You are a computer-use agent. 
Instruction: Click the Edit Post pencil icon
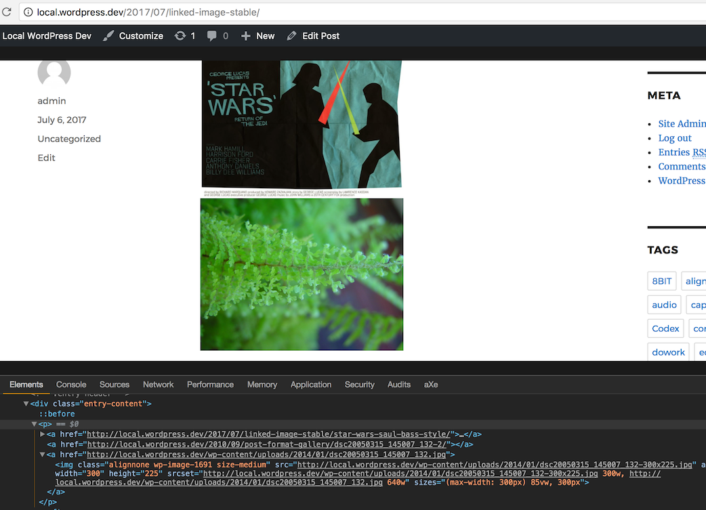click(x=291, y=36)
